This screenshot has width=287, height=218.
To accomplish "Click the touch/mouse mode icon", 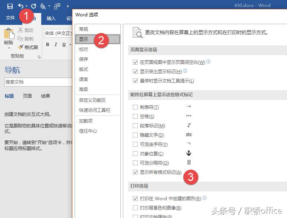I will pyautogui.click(x=57, y=6).
